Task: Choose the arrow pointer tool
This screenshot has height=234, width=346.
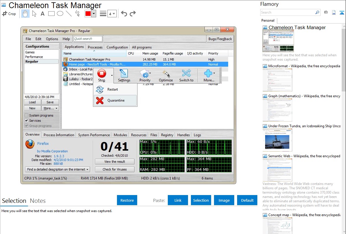Action: [x=34, y=14]
